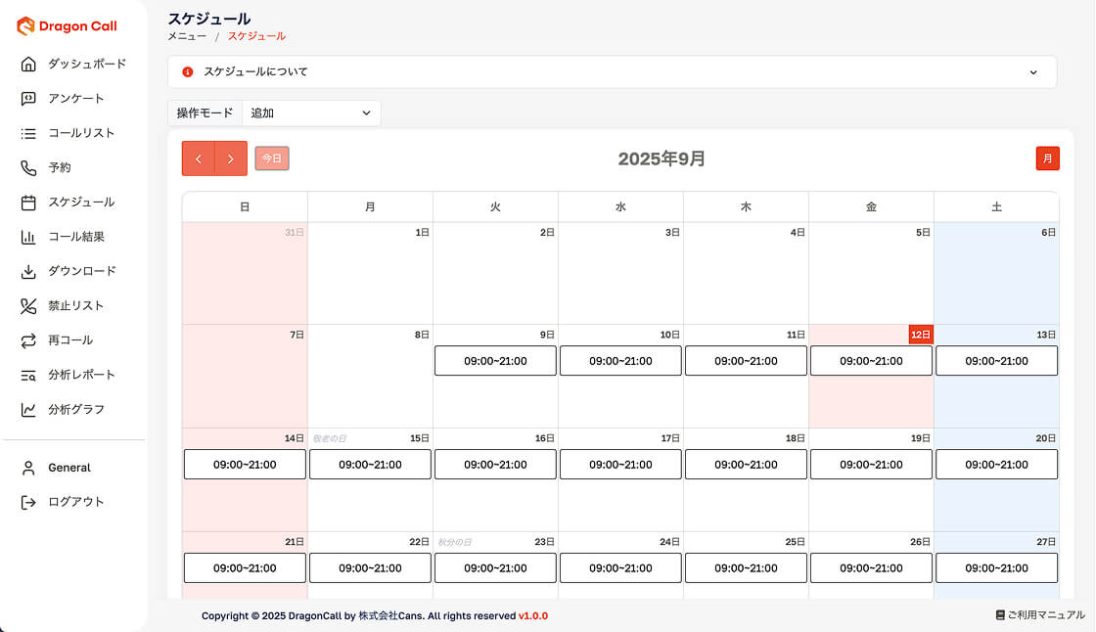
Task: Open the 分析グラフ chart icon
Action: pos(28,410)
